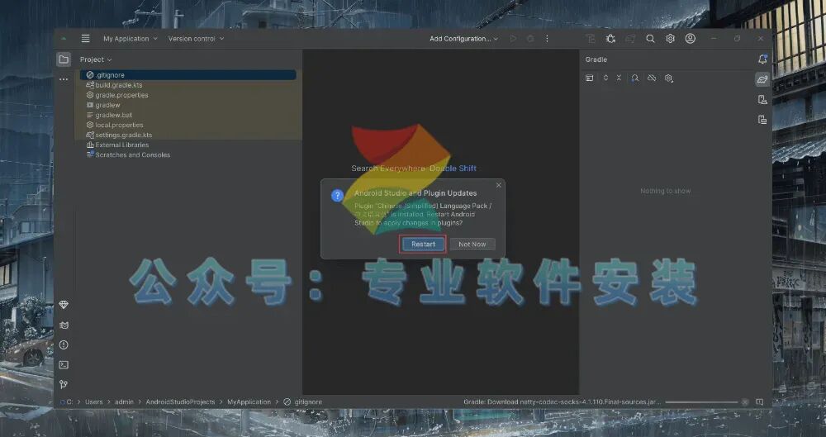Toggle offline mode in Gradle panel
Screen dimensions: 826x437
652,78
